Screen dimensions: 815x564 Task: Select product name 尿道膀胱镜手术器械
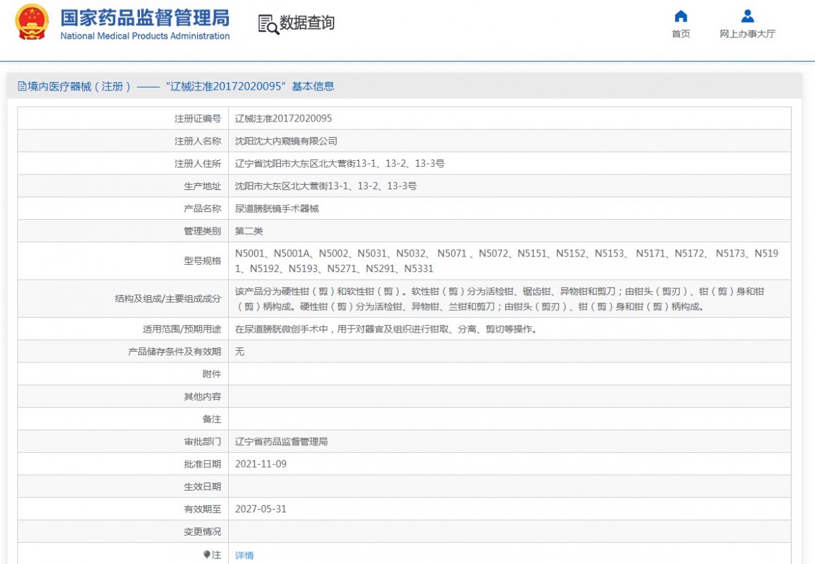pos(276,208)
